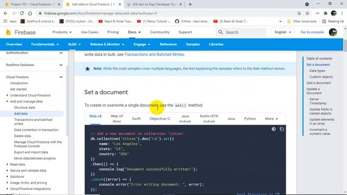Switch to the Python code tab
347x195 pixels.
[250, 119]
